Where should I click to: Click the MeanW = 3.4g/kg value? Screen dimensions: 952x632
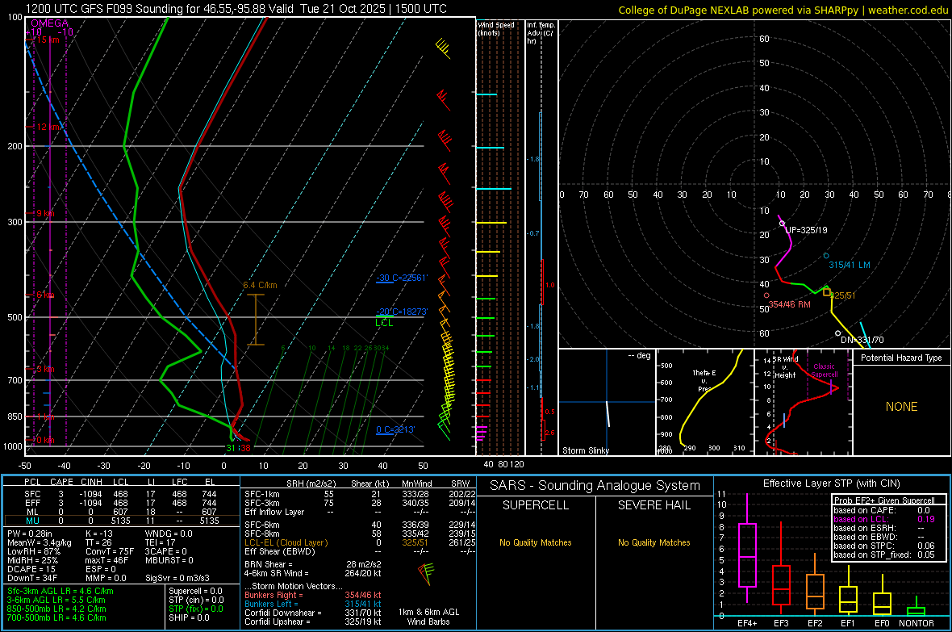[x=40, y=542]
